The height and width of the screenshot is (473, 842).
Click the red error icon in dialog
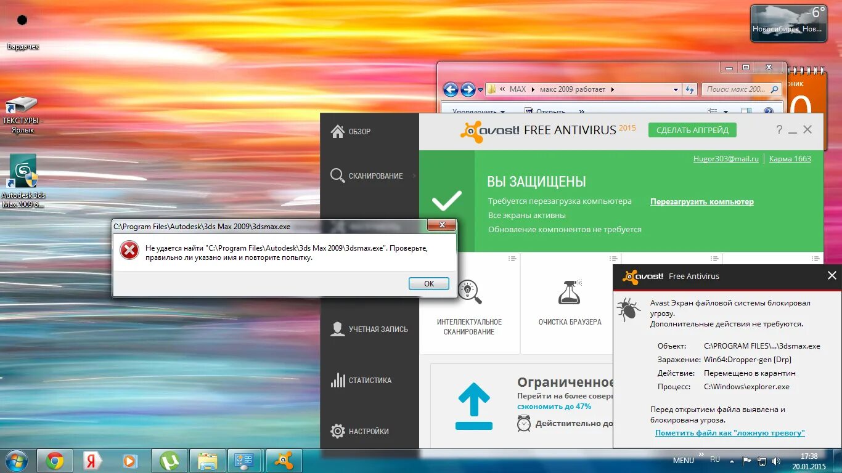click(129, 250)
